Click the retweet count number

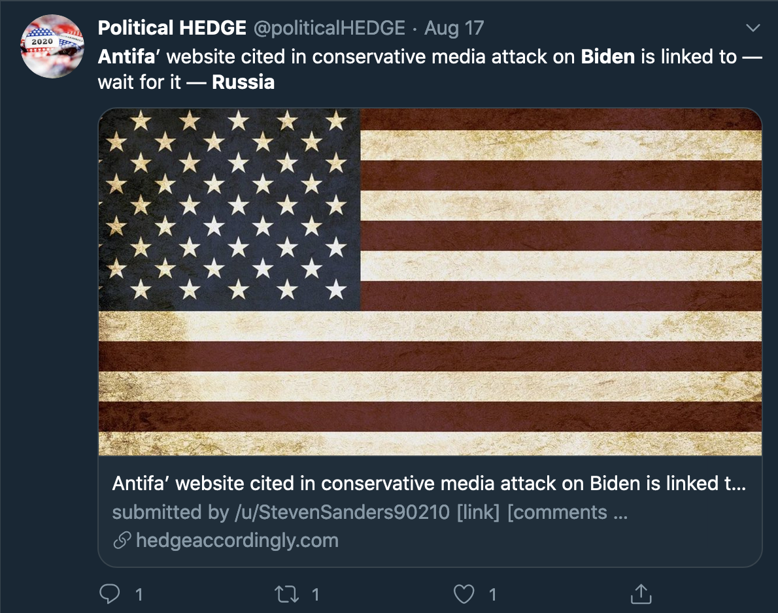click(316, 594)
